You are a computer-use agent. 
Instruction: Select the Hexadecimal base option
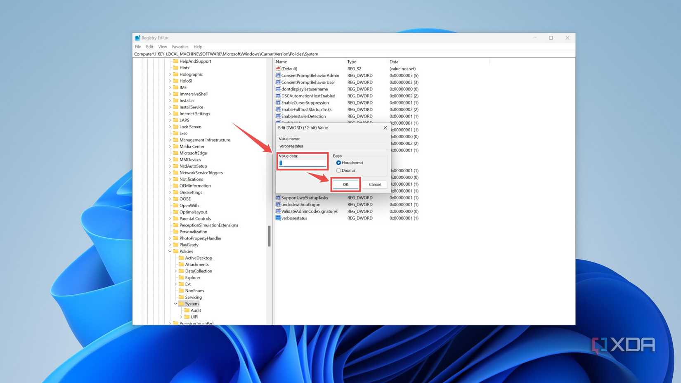[338, 163]
